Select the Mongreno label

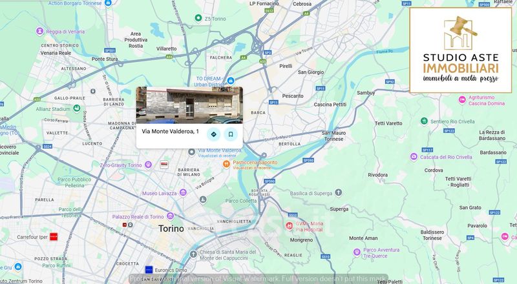point(301,240)
